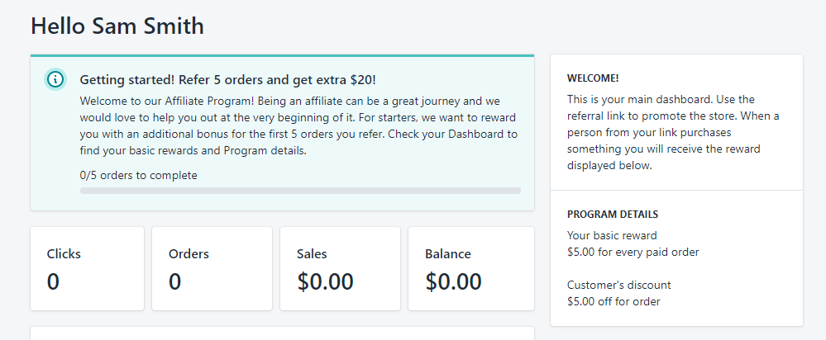This screenshot has height=340, width=826.
Task: Click the Customer's discount label
Action: click(x=619, y=285)
